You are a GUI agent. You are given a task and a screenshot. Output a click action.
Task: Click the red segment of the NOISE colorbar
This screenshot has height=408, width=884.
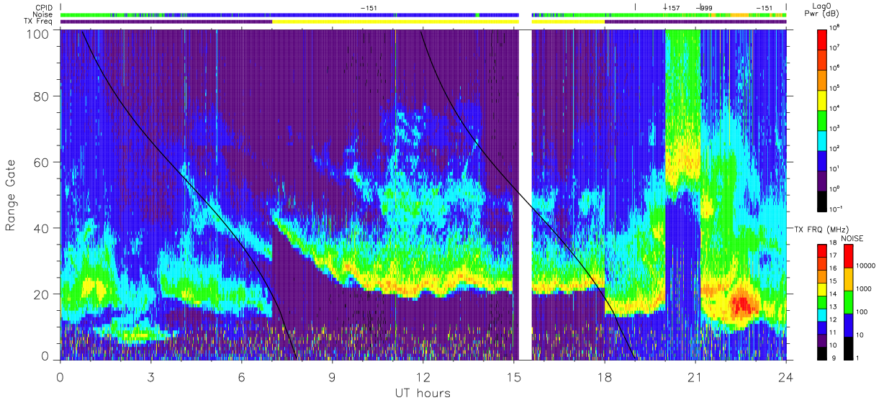[849, 255]
